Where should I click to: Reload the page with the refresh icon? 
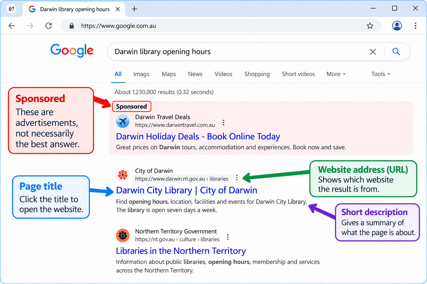49,26
